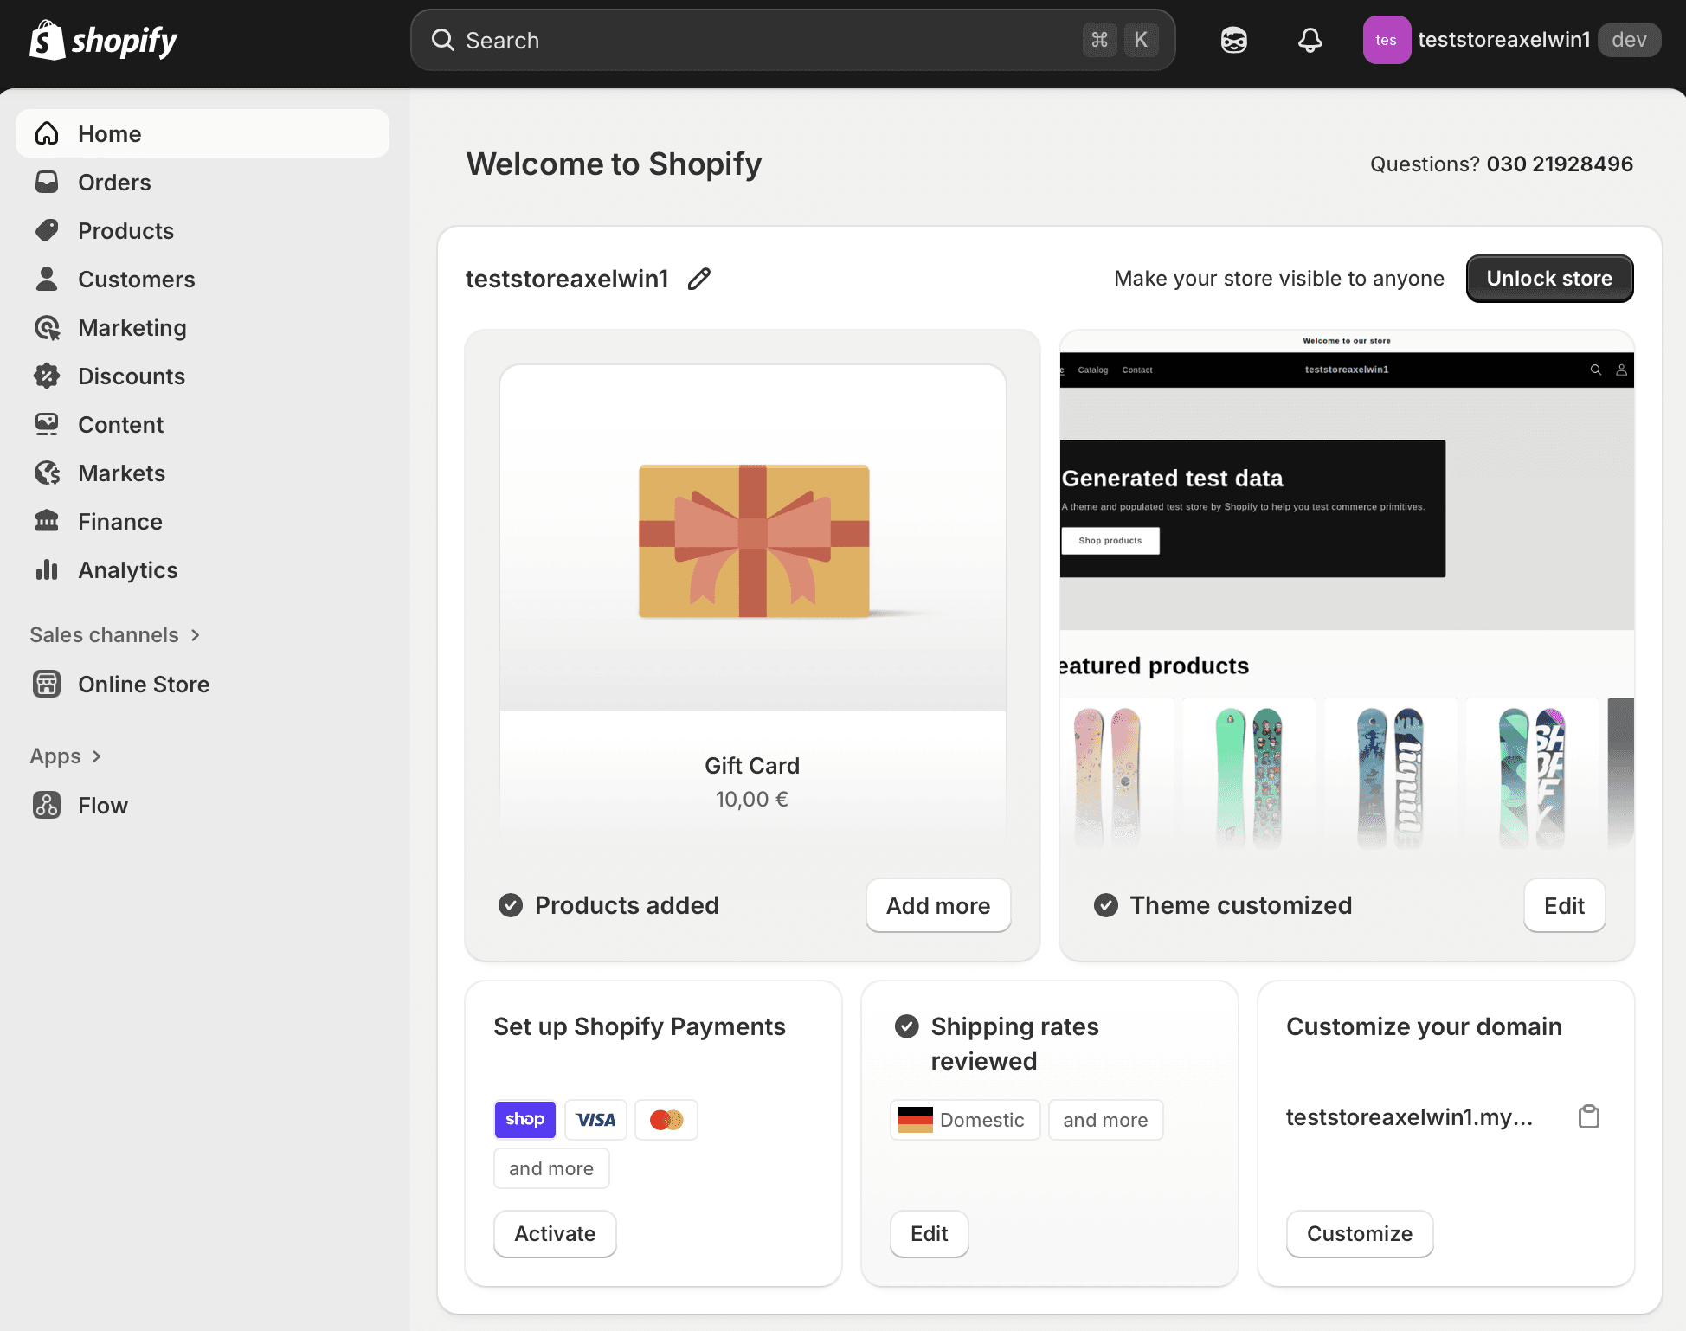Click the Gift Card 10,00 € price
This screenshot has width=1686, height=1331.
pos(751,799)
